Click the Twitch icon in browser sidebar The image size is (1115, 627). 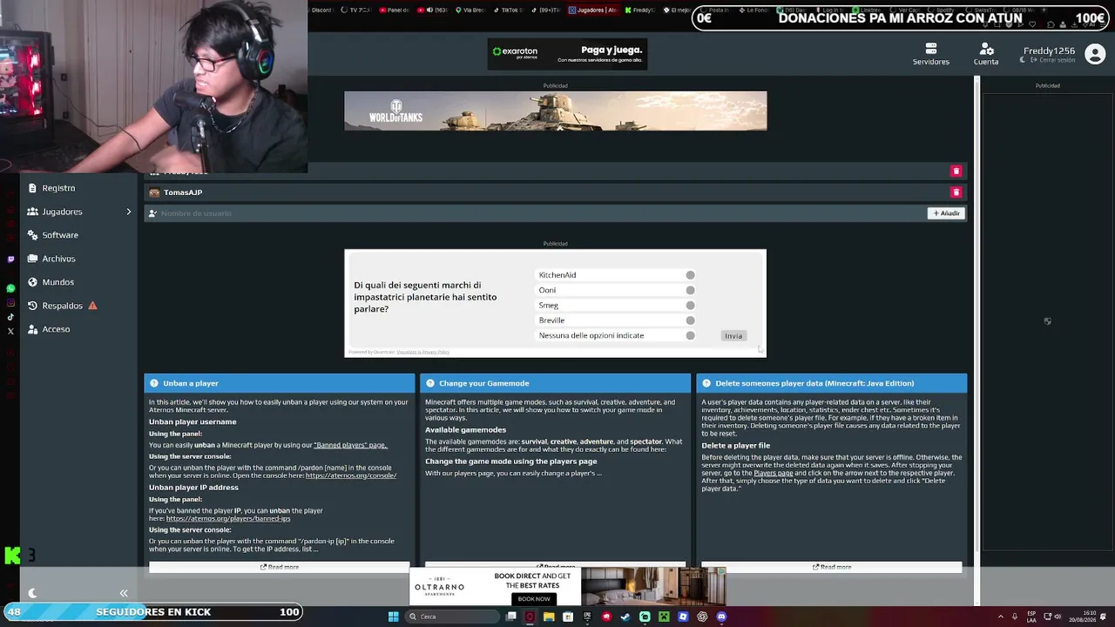[x=10, y=259]
